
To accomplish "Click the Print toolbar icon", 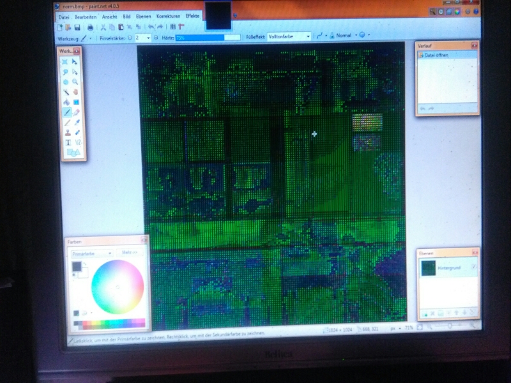I will 90,27.
